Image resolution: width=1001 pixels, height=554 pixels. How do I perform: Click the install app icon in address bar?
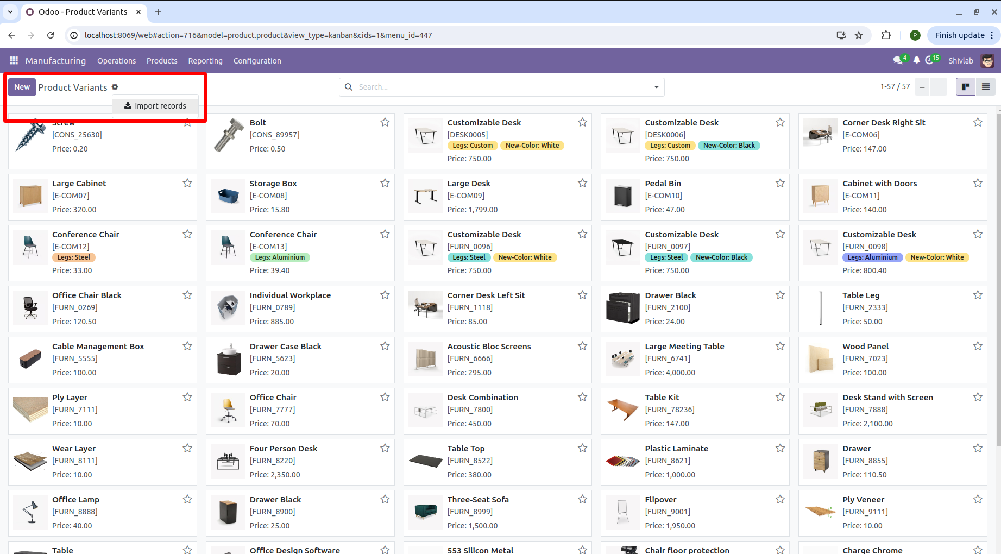pos(841,35)
